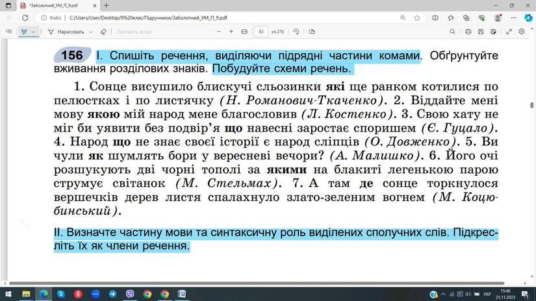
Task: Add this page to favorites
Action: coord(417,18)
